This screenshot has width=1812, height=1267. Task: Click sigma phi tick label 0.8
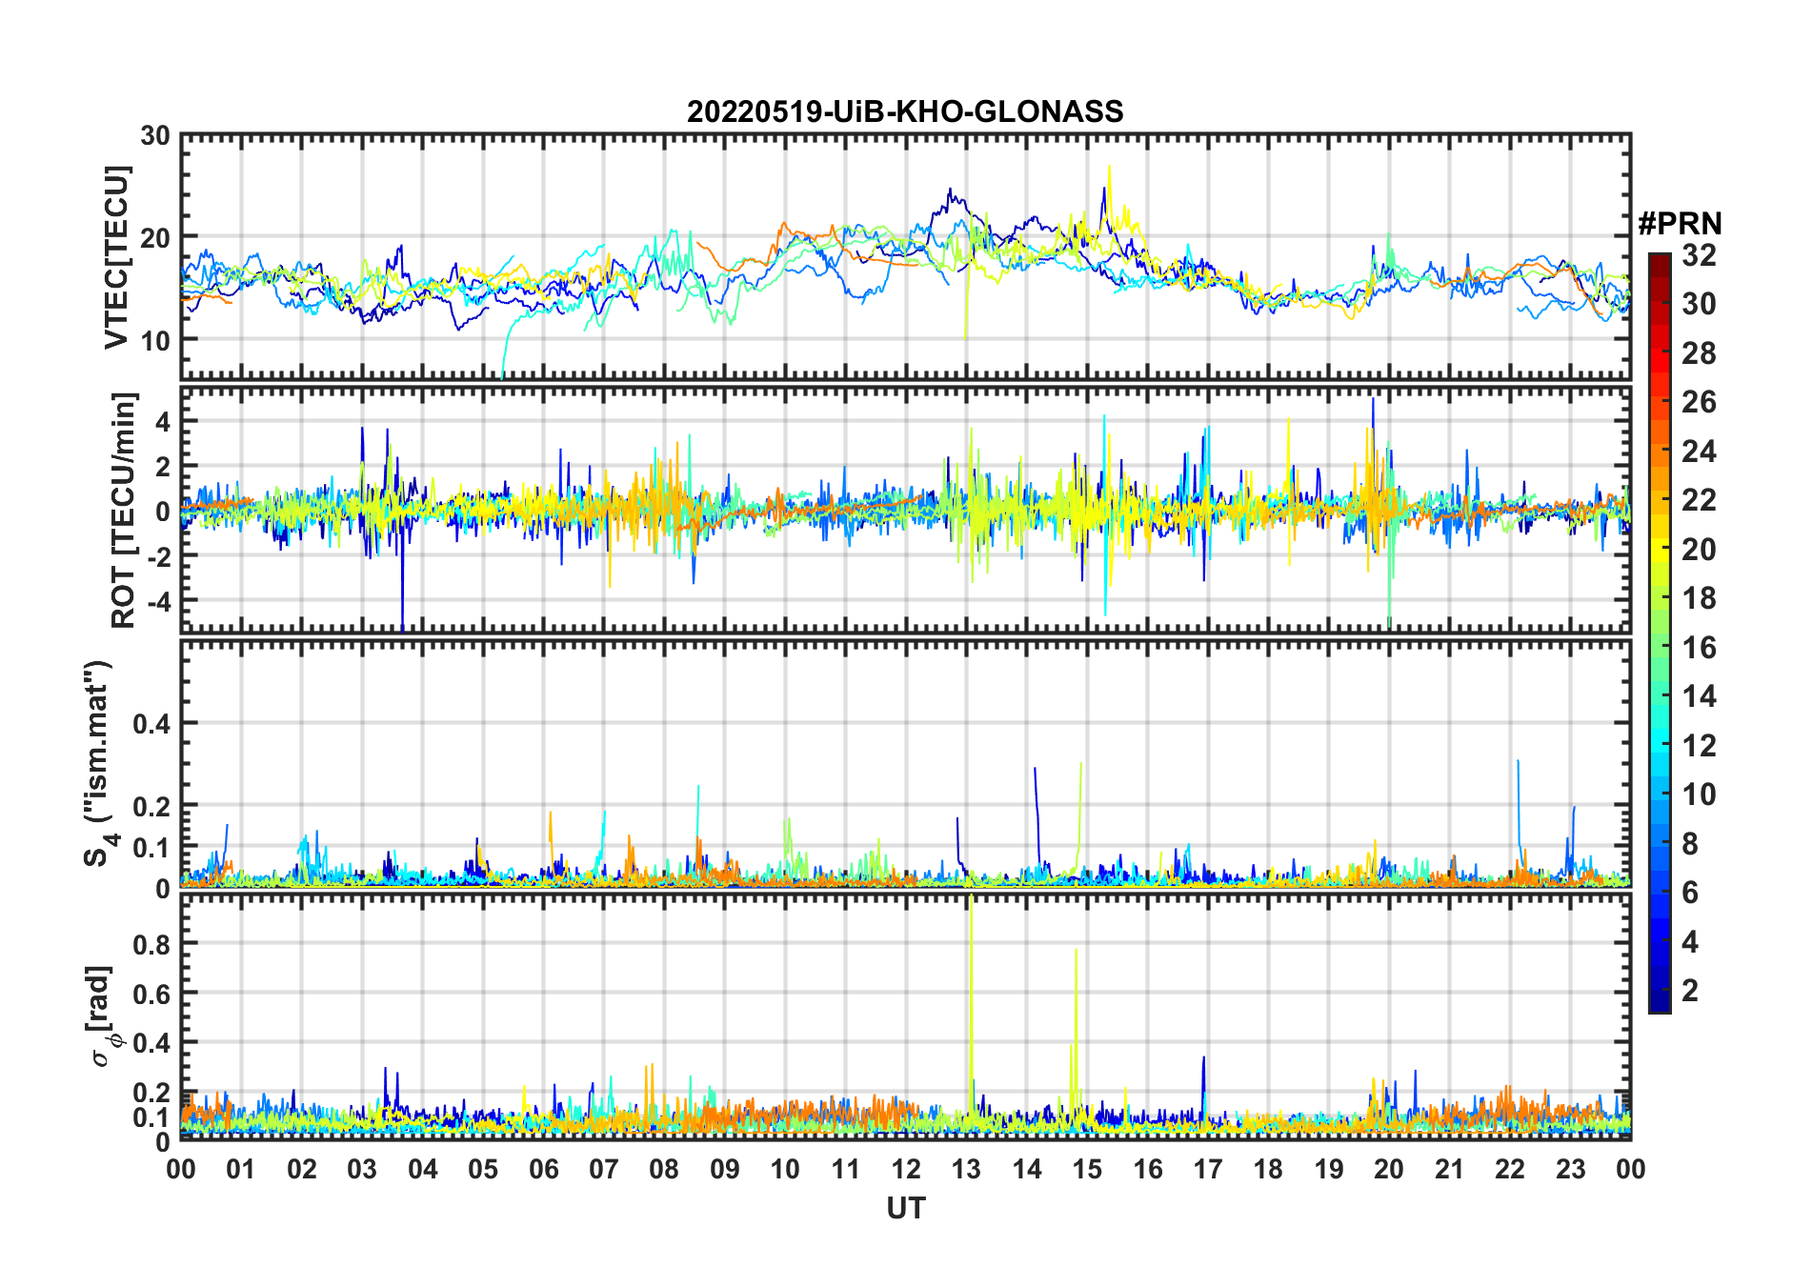[x=151, y=944]
